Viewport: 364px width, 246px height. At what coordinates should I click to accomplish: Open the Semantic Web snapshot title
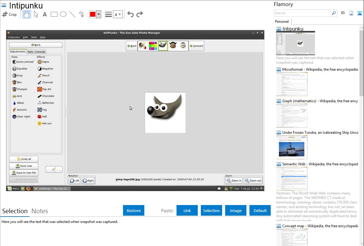coord(320,164)
